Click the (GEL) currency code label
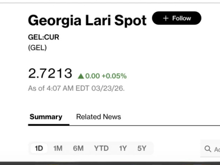Screen dimensions: 220x165 pos(37,48)
